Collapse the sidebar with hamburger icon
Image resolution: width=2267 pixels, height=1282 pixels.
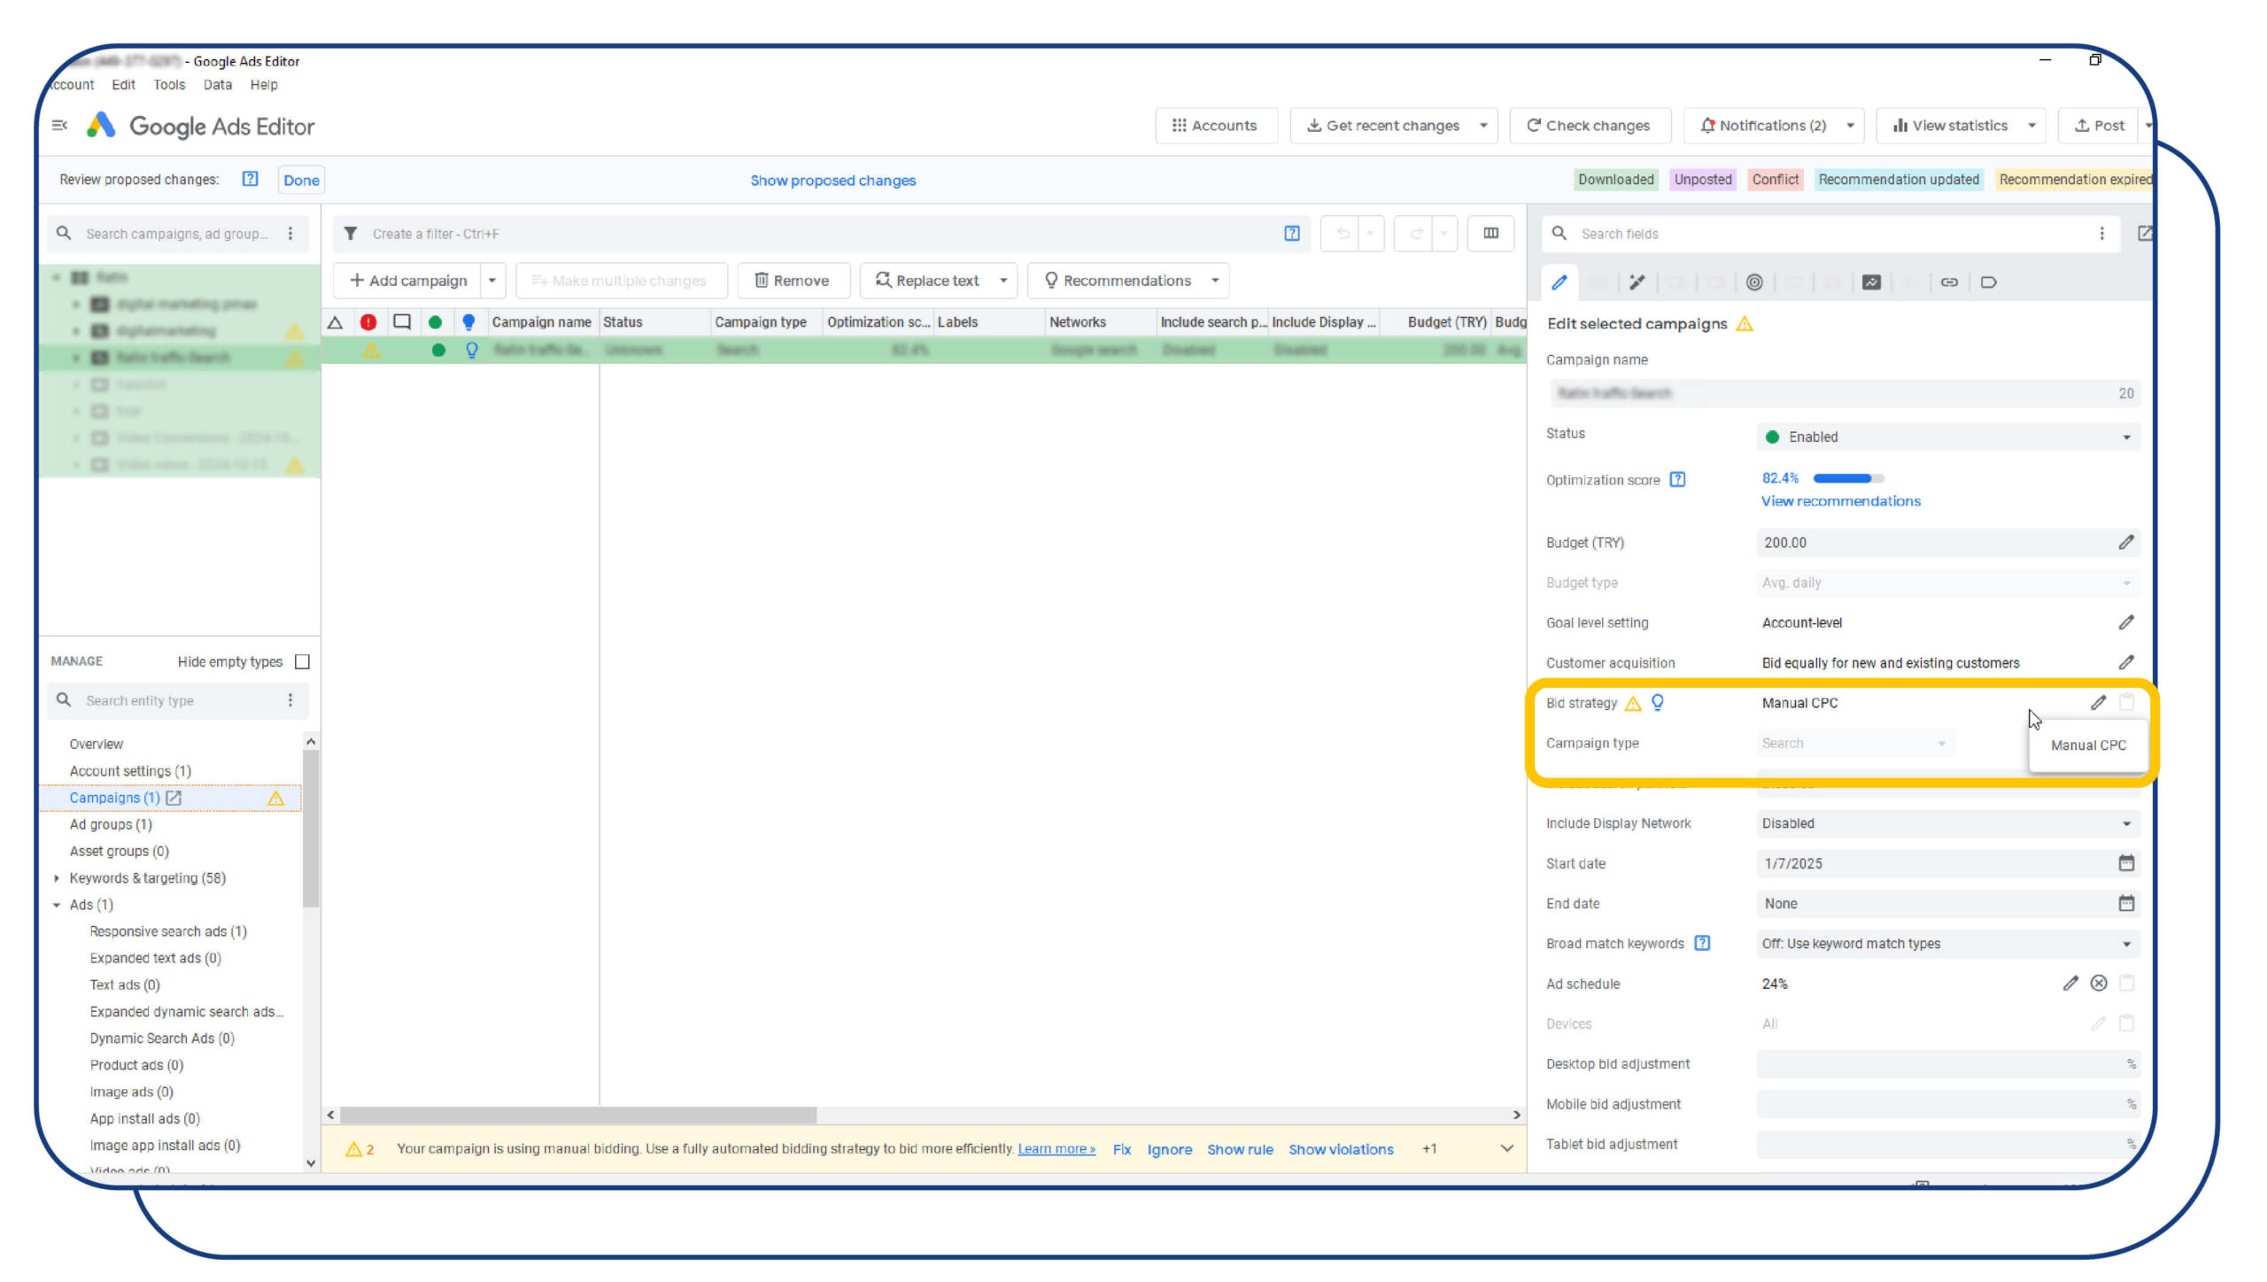pos(60,126)
